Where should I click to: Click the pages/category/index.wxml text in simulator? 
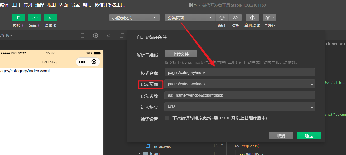(x=25, y=71)
